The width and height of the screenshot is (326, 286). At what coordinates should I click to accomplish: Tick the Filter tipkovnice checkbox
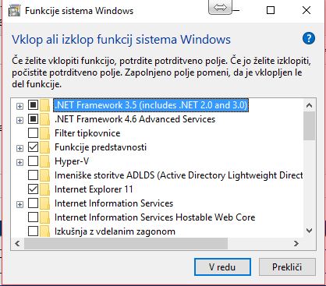coord(33,133)
